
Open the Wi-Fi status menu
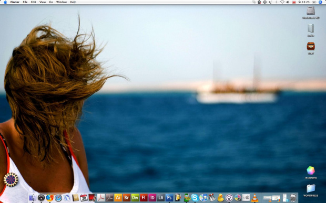point(282,2)
